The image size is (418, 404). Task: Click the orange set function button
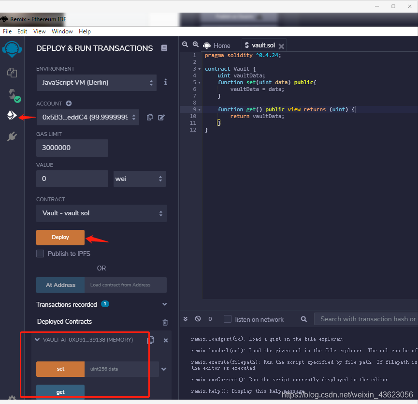click(60, 369)
